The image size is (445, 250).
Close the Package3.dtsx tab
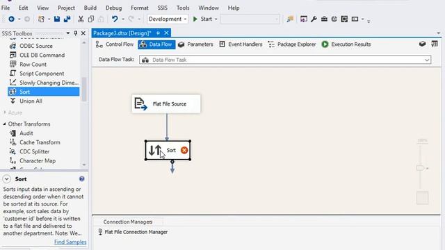pos(167,33)
